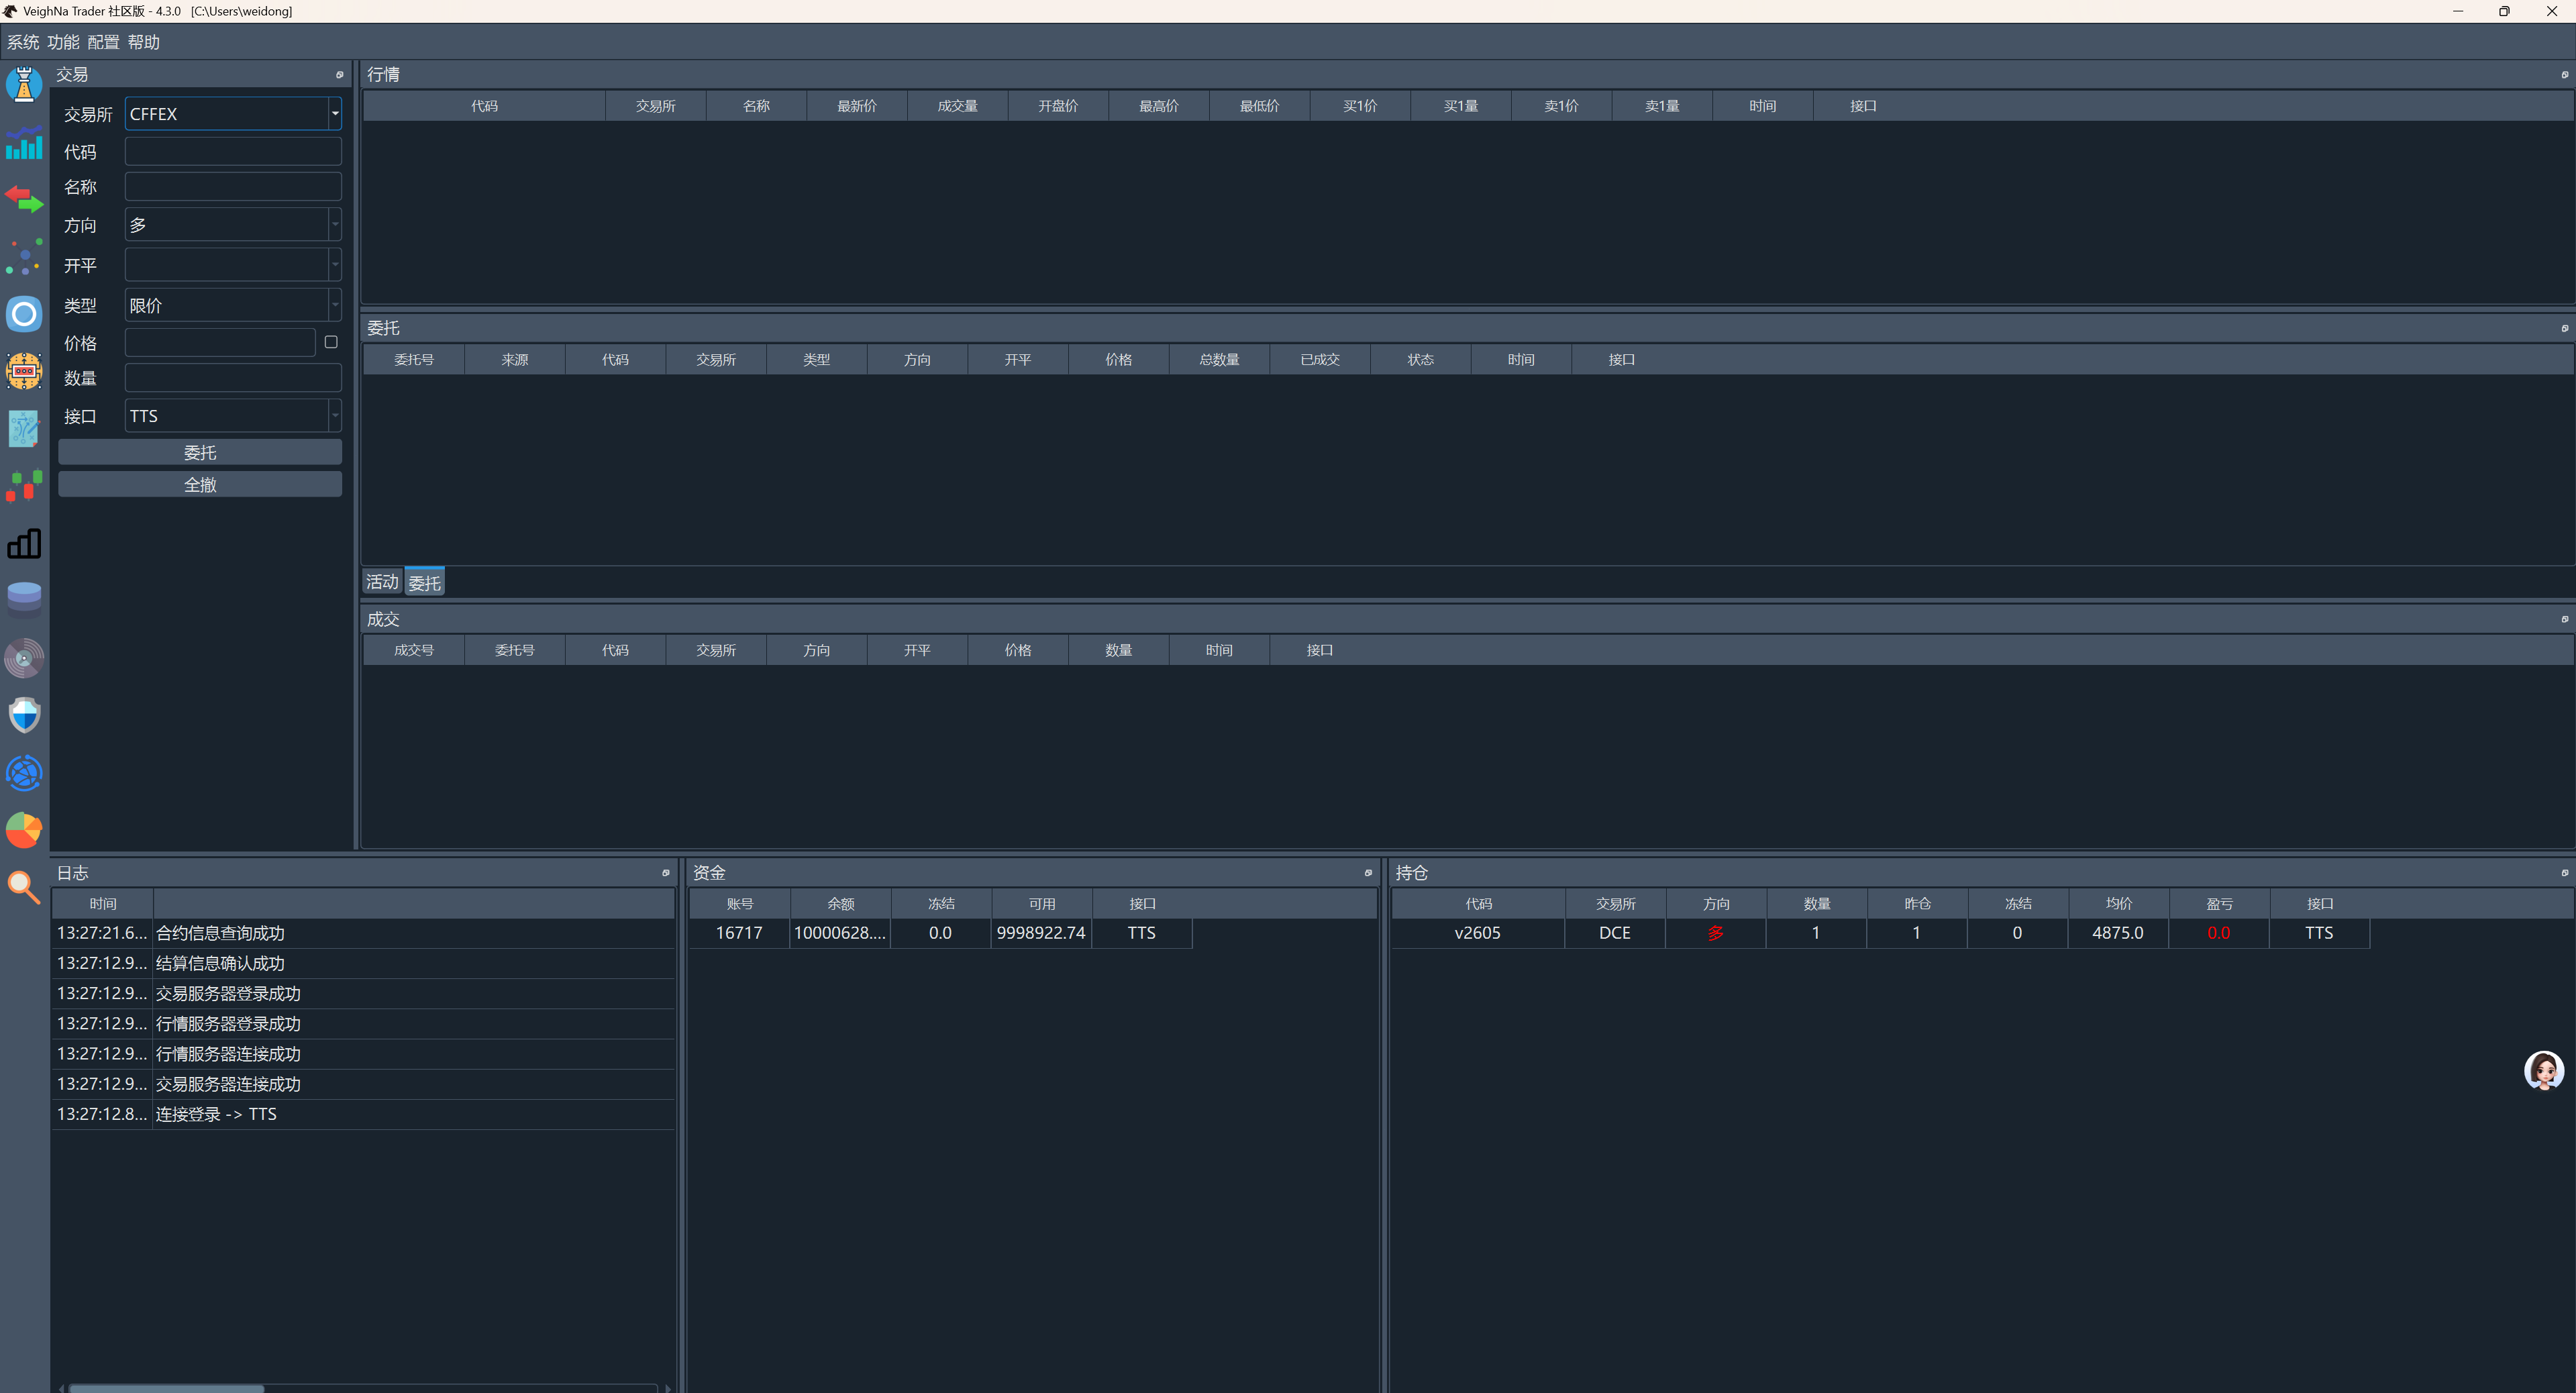
Task: Switch to the 活动 tab
Action: [x=381, y=582]
